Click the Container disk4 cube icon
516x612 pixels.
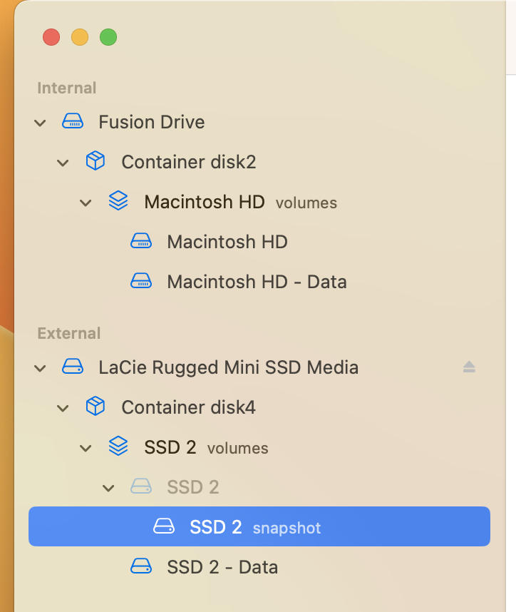96,407
